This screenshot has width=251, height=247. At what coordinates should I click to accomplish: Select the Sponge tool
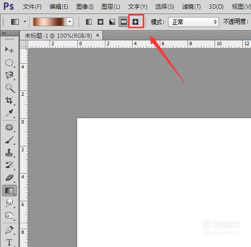coord(9,216)
